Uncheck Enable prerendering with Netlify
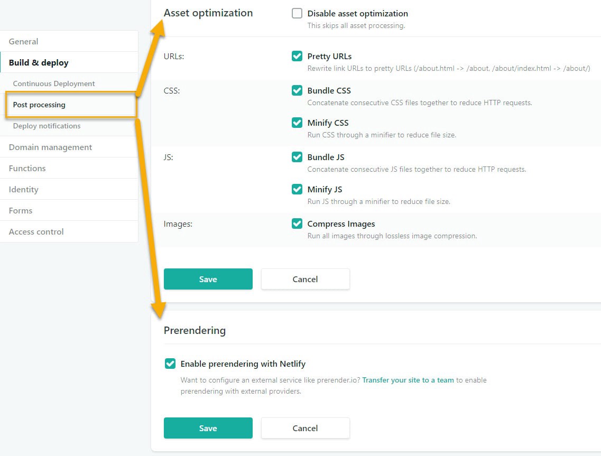601x456 pixels. point(170,364)
